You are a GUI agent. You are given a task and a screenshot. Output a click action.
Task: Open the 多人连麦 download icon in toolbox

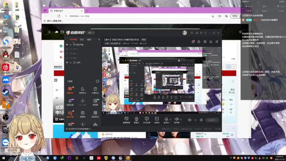point(83,102)
